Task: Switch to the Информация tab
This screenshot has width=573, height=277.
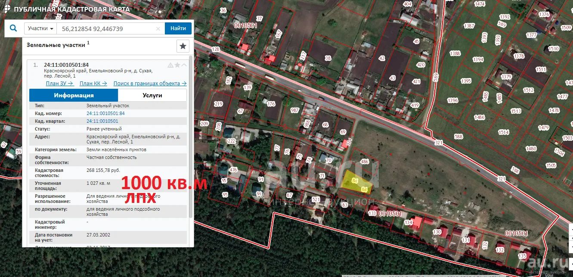Action: (x=74, y=95)
